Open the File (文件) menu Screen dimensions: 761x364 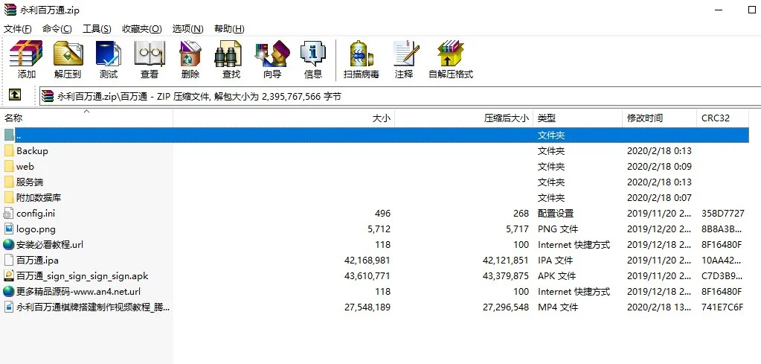click(18, 29)
